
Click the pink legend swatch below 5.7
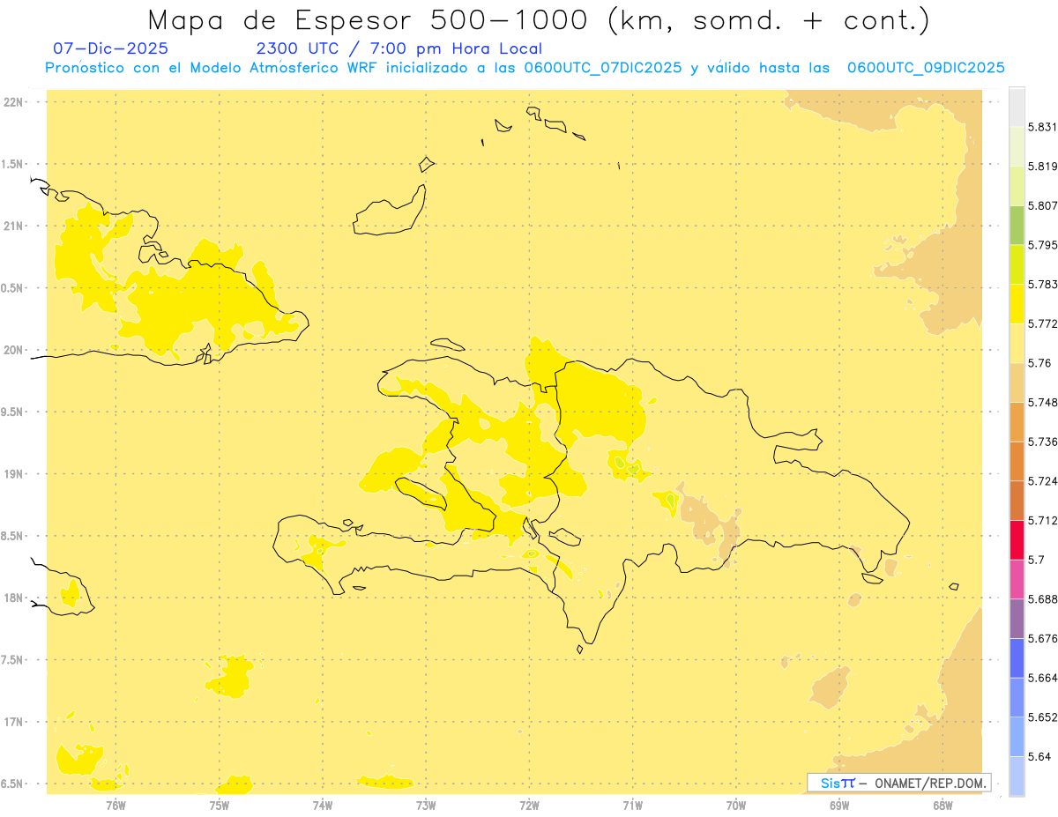(1017, 579)
